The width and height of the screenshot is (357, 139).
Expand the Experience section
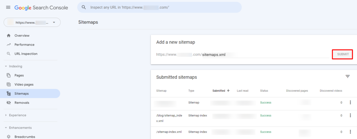coord(16,115)
